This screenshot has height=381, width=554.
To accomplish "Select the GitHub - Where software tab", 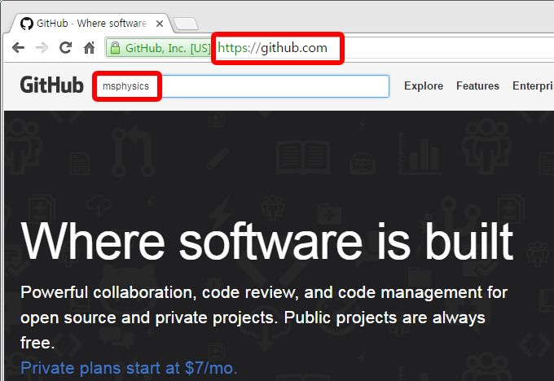I will [92, 24].
